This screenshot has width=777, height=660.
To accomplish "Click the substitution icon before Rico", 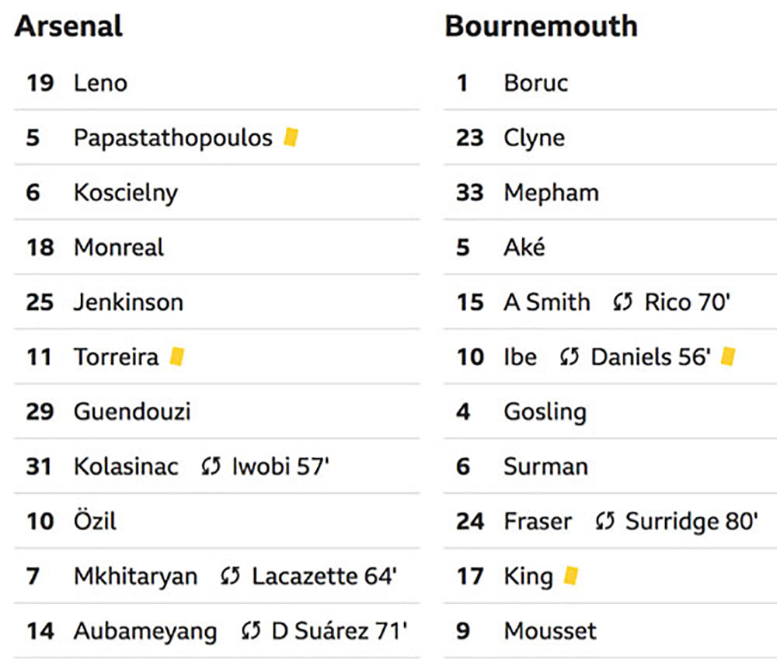I will pyautogui.click(x=622, y=301).
